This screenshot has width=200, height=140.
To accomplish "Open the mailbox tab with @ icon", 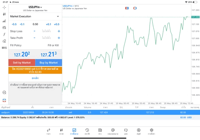I will click(x=113, y=132).
